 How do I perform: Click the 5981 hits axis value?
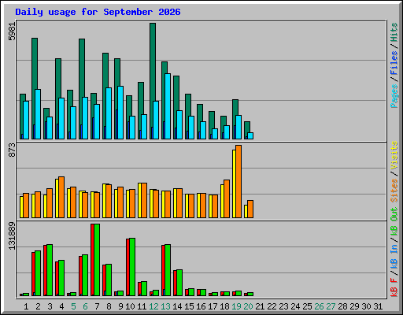(x=12, y=31)
